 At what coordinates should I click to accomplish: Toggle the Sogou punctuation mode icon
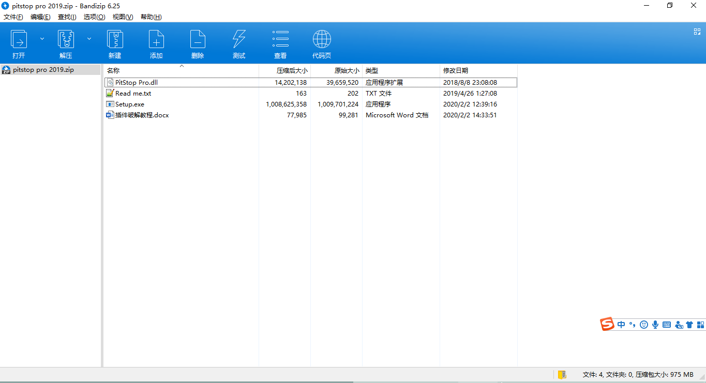click(633, 325)
